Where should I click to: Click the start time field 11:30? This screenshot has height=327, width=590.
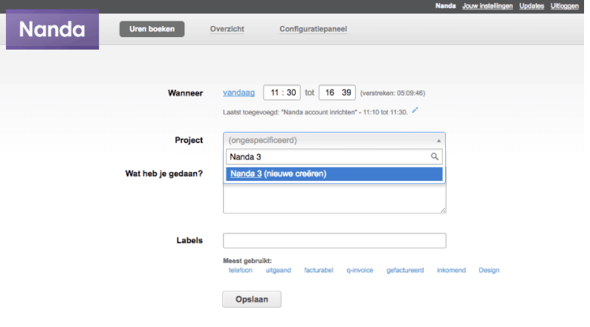pyautogui.click(x=282, y=93)
